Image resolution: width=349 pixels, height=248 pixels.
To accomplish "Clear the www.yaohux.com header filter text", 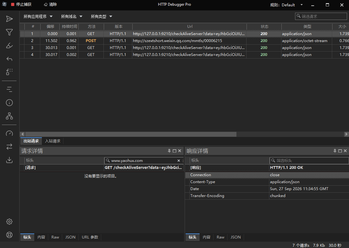I will pyautogui.click(x=179, y=161).
